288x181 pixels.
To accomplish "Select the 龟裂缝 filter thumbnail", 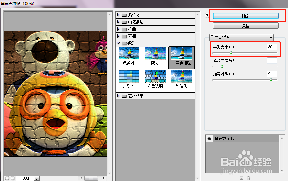I will pos(129,56).
